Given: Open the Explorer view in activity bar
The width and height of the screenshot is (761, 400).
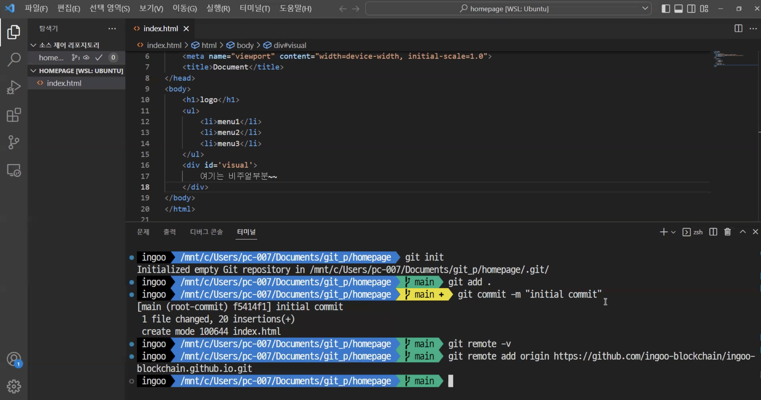Looking at the screenshot, I should (x=14, y=32).
